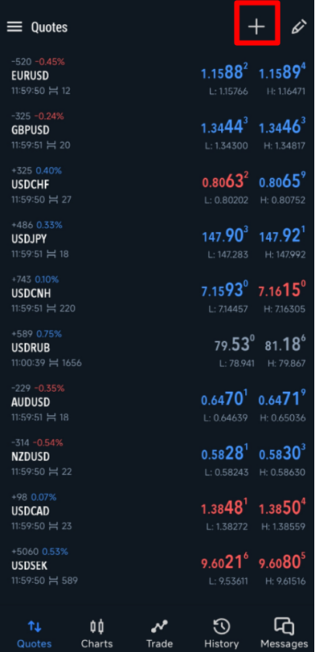Select the NZDUSD symbol

30,456
